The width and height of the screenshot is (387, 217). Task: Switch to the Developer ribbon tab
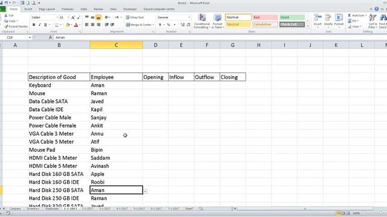(130, 9)
